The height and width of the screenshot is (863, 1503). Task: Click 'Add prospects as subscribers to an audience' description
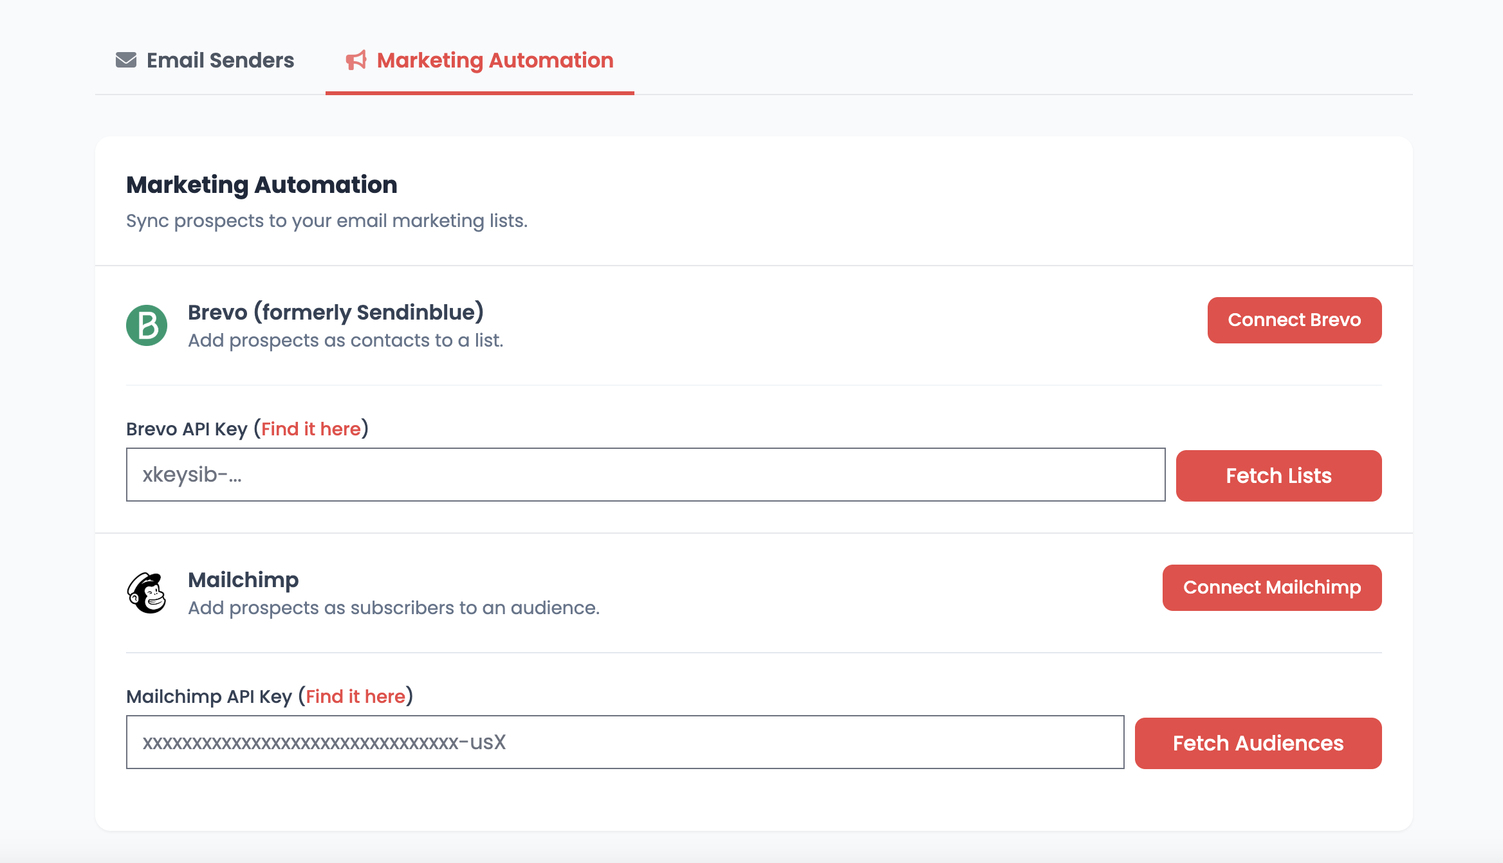(x=393, y=608)
